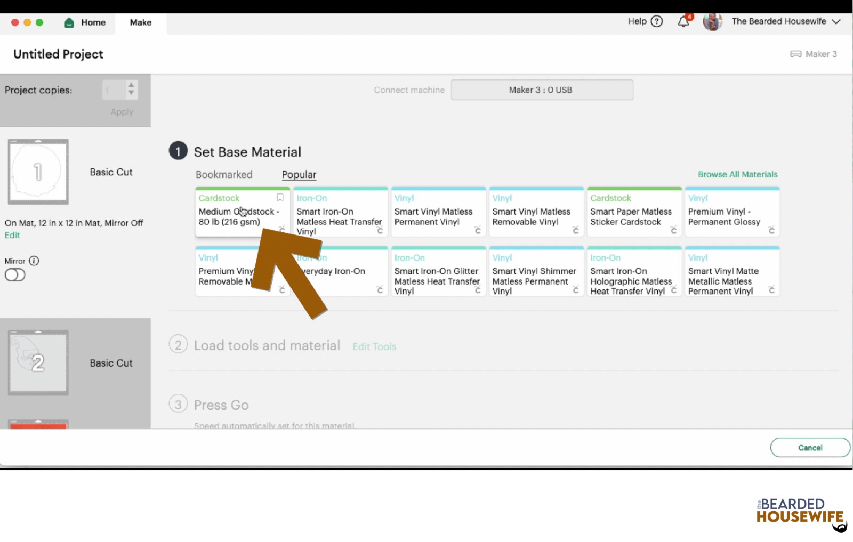Click the info icon beside Mirror
Viewport: 853px width, 542px height.
34,261
